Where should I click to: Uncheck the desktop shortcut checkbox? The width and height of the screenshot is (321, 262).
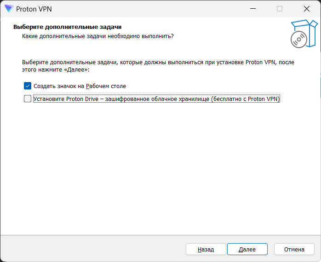[x=28, y=86]
